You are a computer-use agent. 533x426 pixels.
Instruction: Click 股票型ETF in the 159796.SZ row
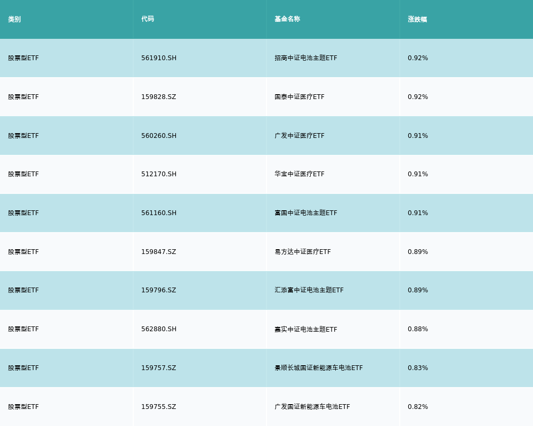23,290
